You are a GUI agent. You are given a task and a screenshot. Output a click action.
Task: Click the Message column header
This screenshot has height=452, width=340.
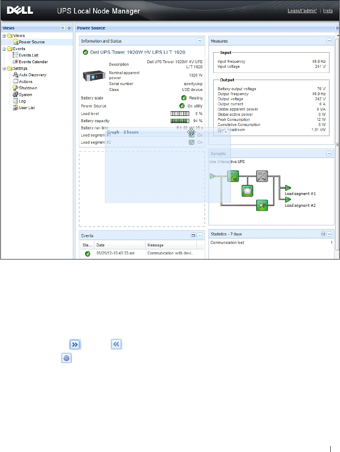coord(171,245)
